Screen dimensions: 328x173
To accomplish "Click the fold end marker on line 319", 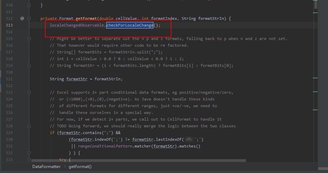I will click(29, 66).
